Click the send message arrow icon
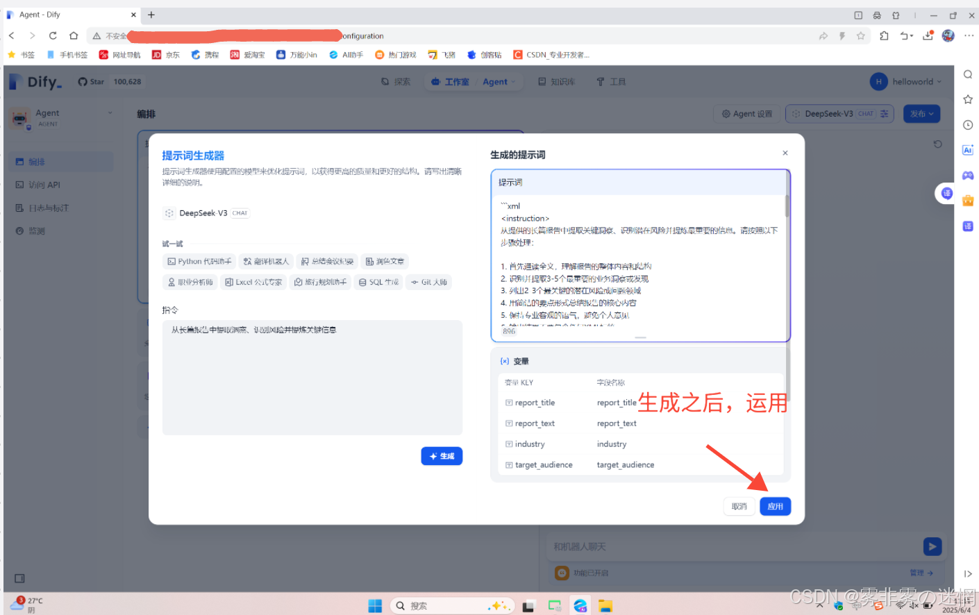979x615 pixels. click(932, 546)
